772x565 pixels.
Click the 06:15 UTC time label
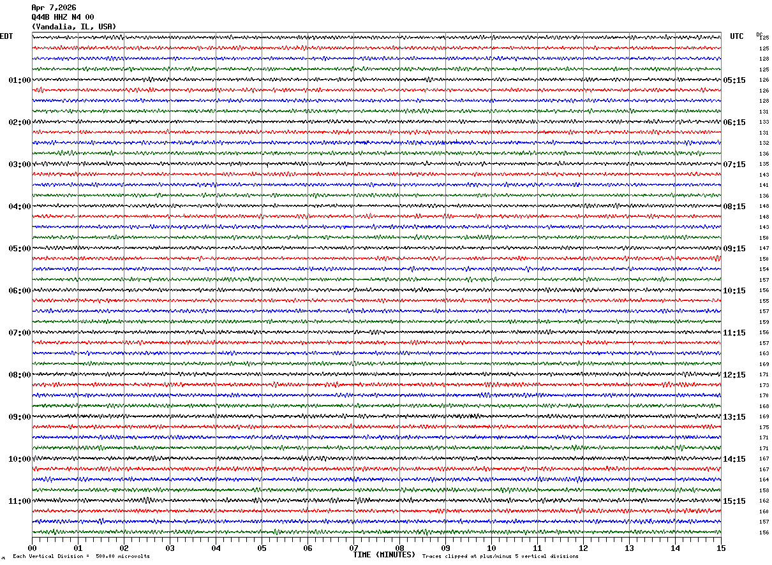[x=734, y=122]
